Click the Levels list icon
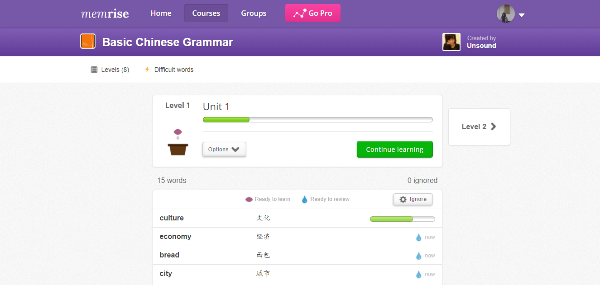 click(x=94, y=70)
